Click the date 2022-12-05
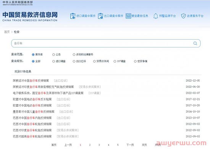This screenshot has width=210, height=149. coord(193,81)
